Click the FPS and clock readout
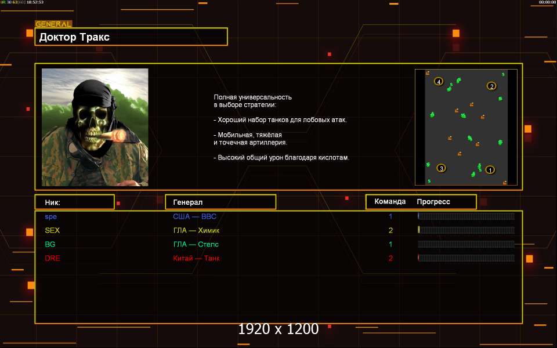The image size is (557, 348). point(22,2)
